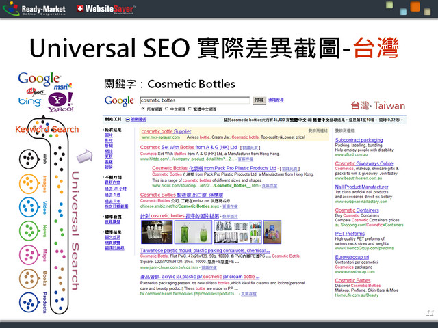
Task: Open the Subcontract packaging ad link
Action: 359,140
